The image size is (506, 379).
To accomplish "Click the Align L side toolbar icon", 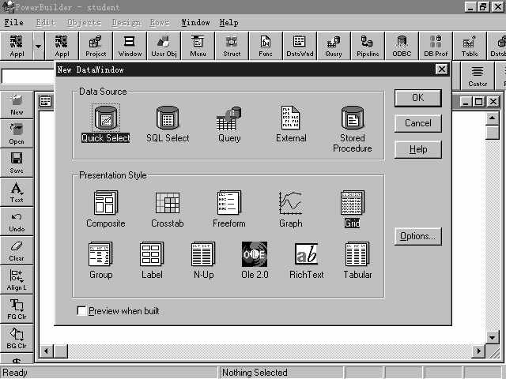I will (x=17, y=280).
